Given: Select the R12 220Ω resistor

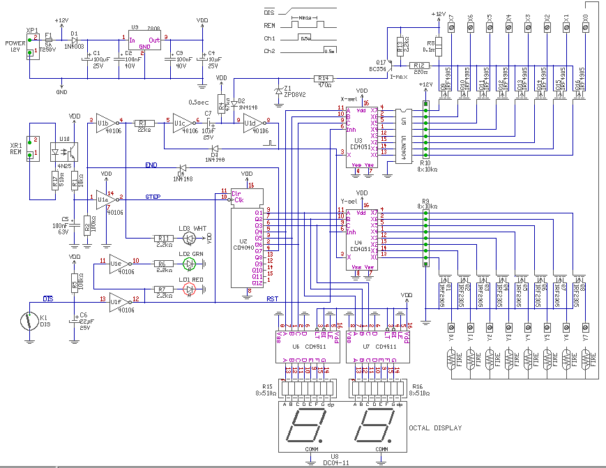Looking at the screenshot, I should tap(419, 66).
